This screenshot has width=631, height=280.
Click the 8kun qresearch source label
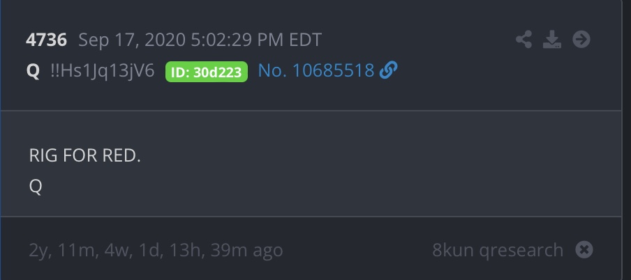tap(498, 250)
